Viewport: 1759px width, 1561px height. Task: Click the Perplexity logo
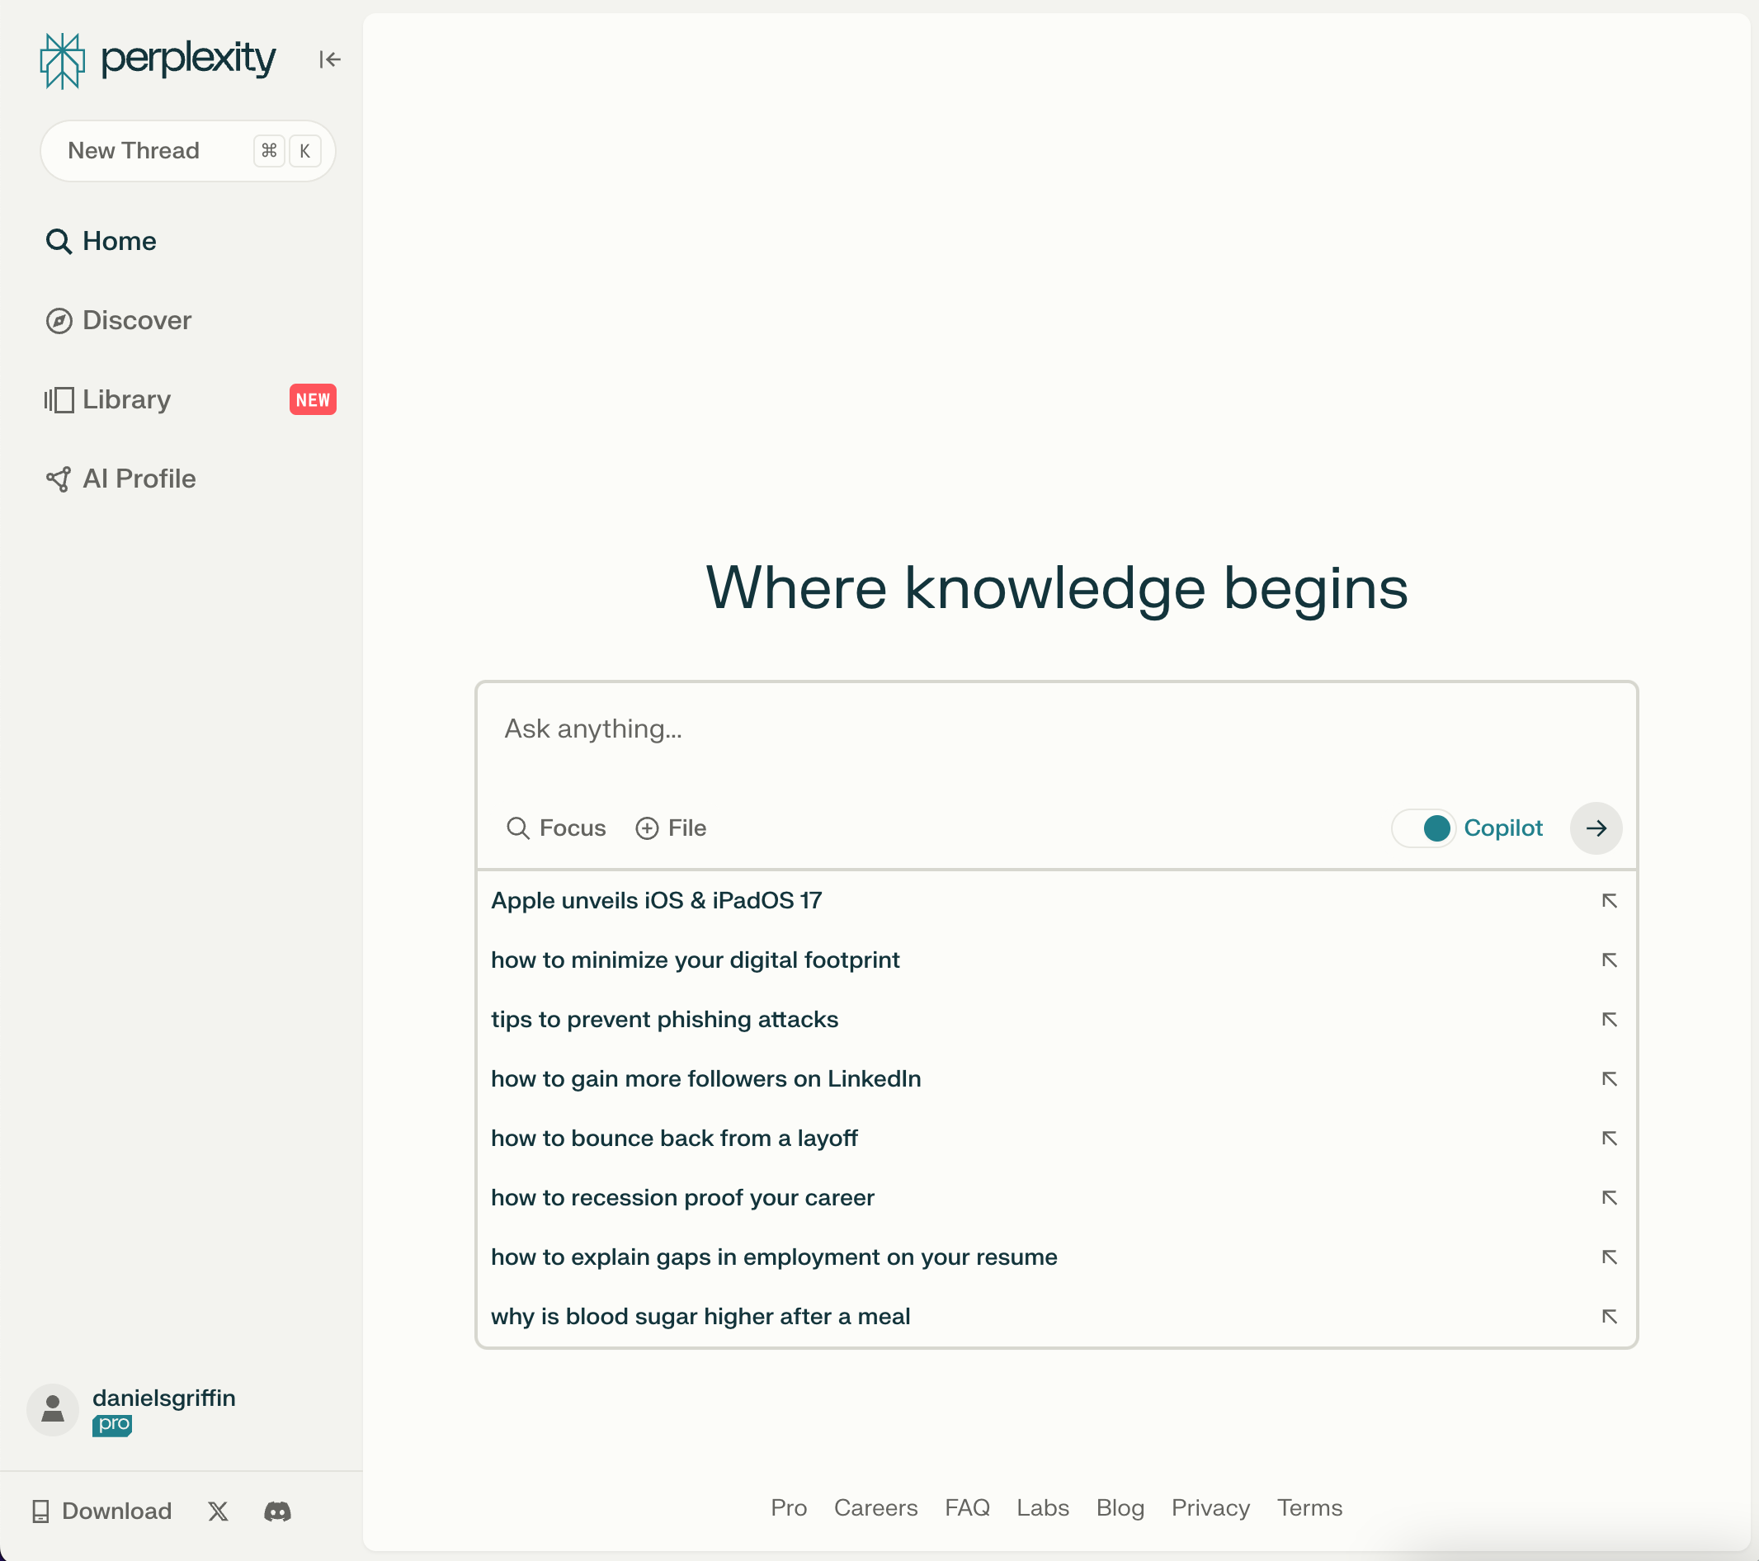tap(158, 60)
